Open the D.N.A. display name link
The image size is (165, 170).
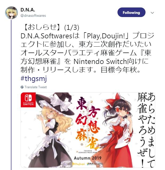(28, 10)
